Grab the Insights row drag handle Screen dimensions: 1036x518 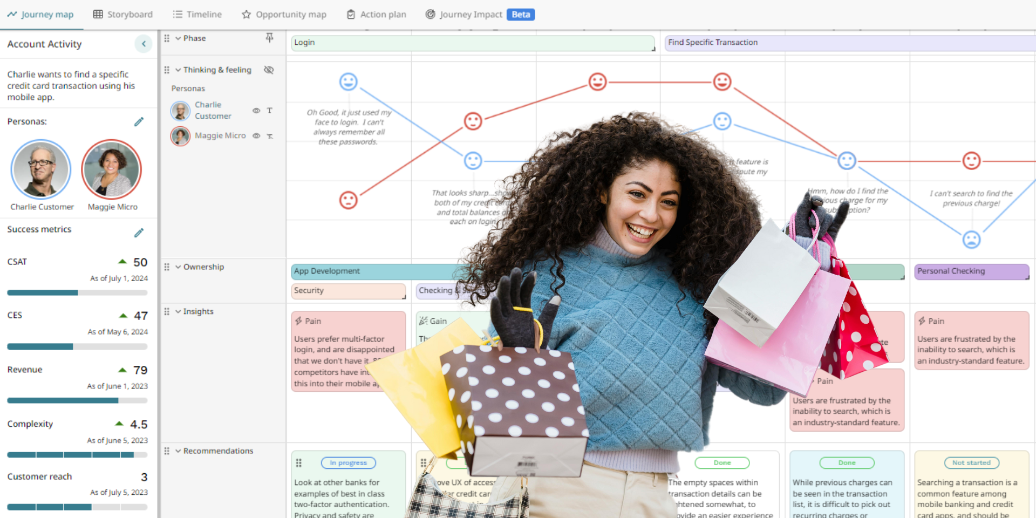[x=167, y=311]
